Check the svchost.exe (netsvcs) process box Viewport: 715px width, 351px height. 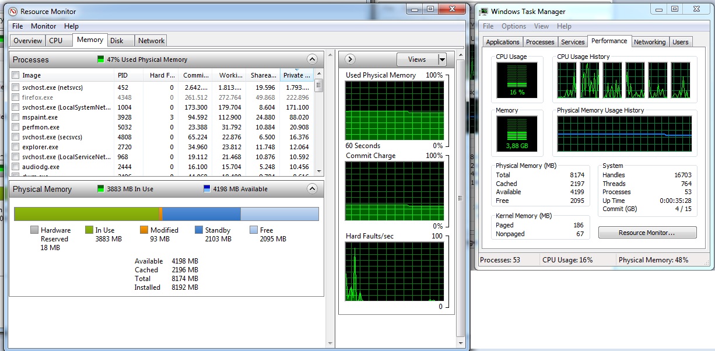click(16, 87)
